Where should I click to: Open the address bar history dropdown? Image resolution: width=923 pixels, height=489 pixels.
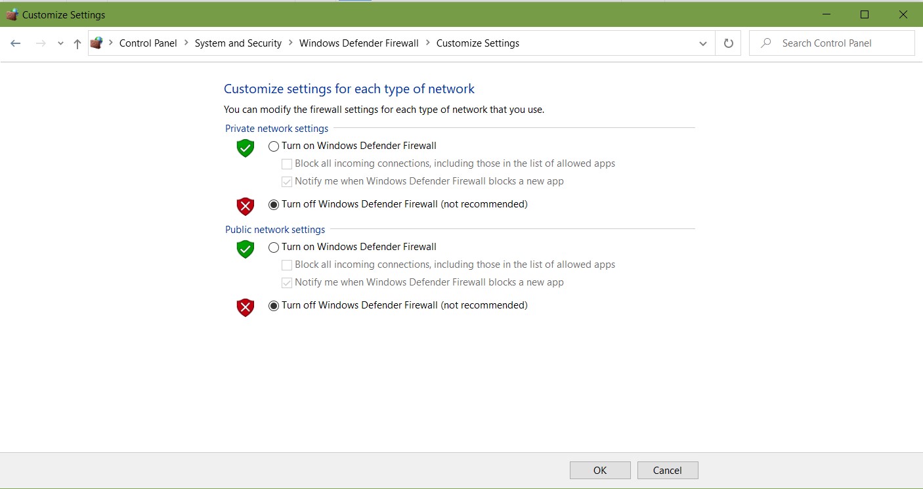(703, 44)
